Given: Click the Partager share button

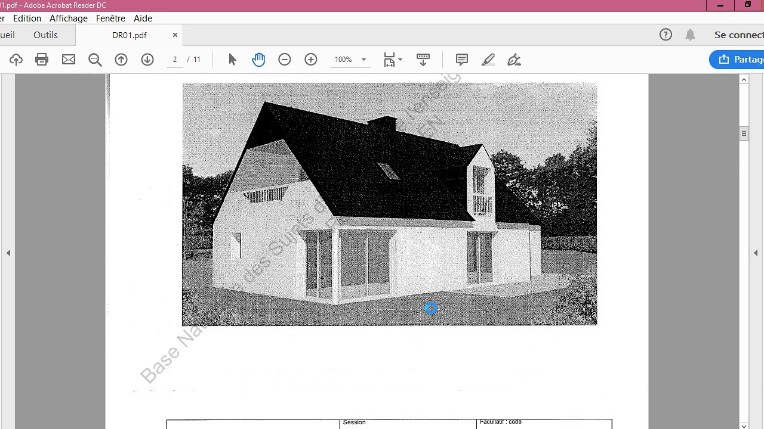Looking at the screenshot, I should pos(737,60).
